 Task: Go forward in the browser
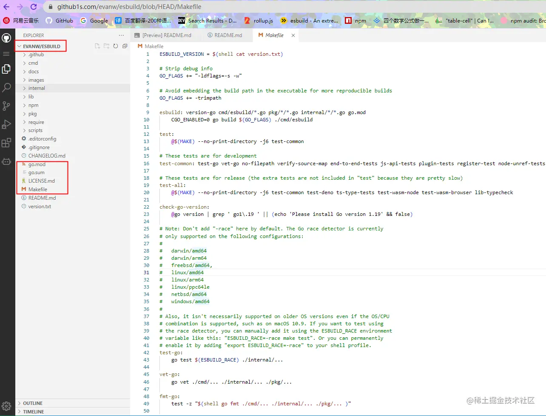coord(20,7)
